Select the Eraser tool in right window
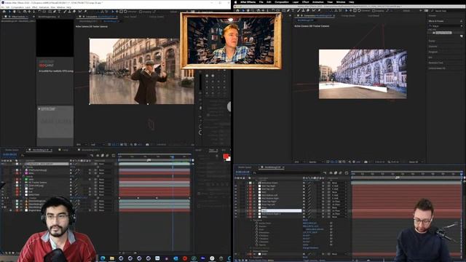This screenshot has width=466, height=262. click(308, 10)
